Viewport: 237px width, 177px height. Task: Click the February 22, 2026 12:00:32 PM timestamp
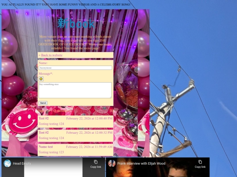pos(90,132)
